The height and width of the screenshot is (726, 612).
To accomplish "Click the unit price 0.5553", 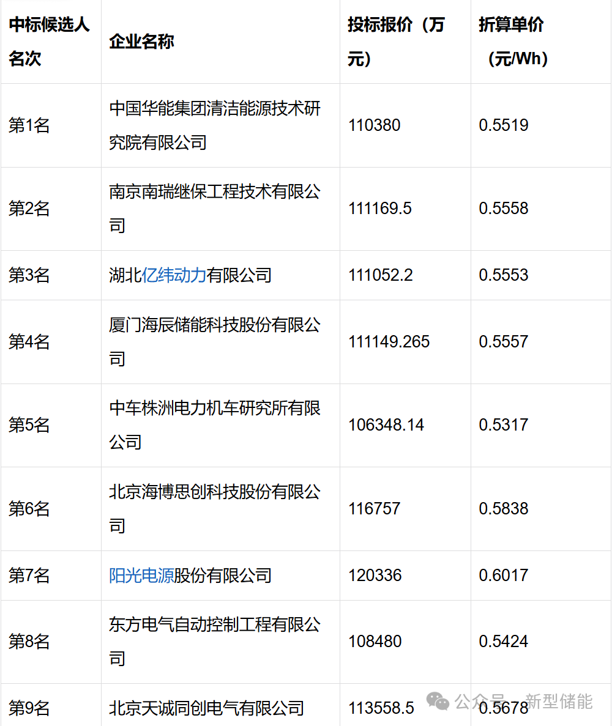I will (504, 275).
